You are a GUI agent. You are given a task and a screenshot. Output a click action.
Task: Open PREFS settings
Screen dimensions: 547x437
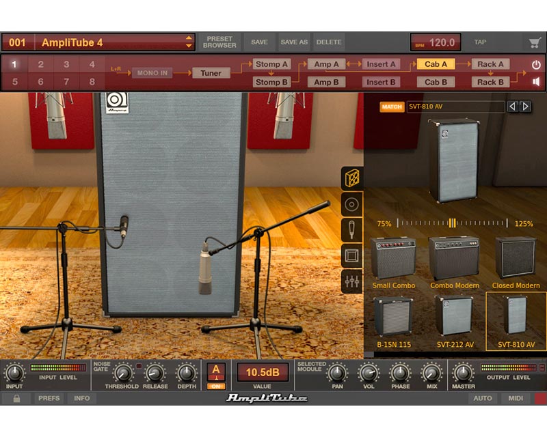[49, 398]
